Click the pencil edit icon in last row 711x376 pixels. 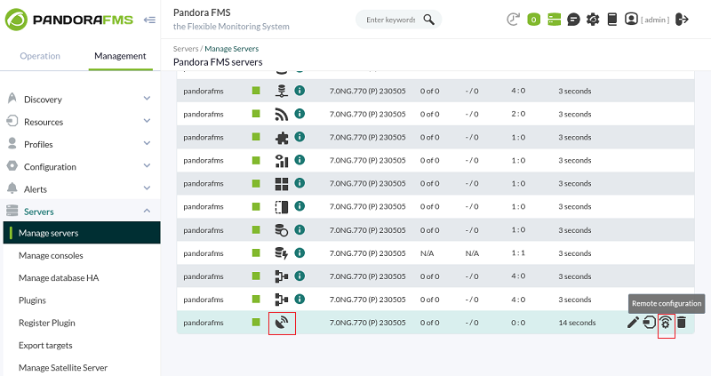click(633, 323)
